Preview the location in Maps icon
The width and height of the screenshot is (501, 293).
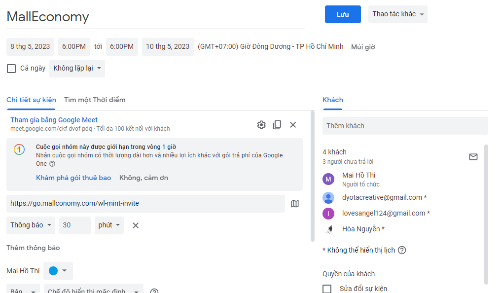click(x=295, y=204)
